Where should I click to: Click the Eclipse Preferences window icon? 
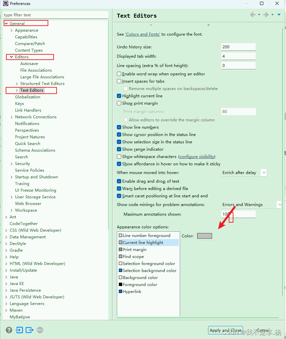[6, 3]
